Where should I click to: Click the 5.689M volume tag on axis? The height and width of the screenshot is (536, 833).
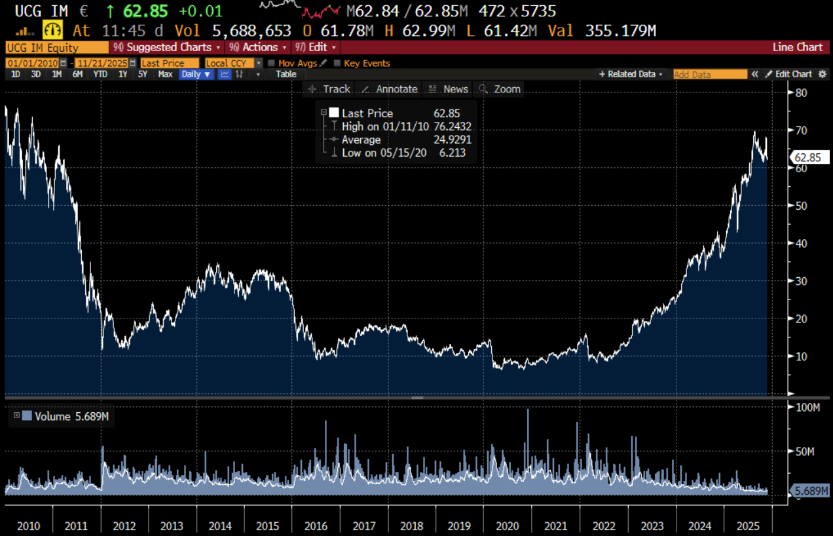pos(811,491)
